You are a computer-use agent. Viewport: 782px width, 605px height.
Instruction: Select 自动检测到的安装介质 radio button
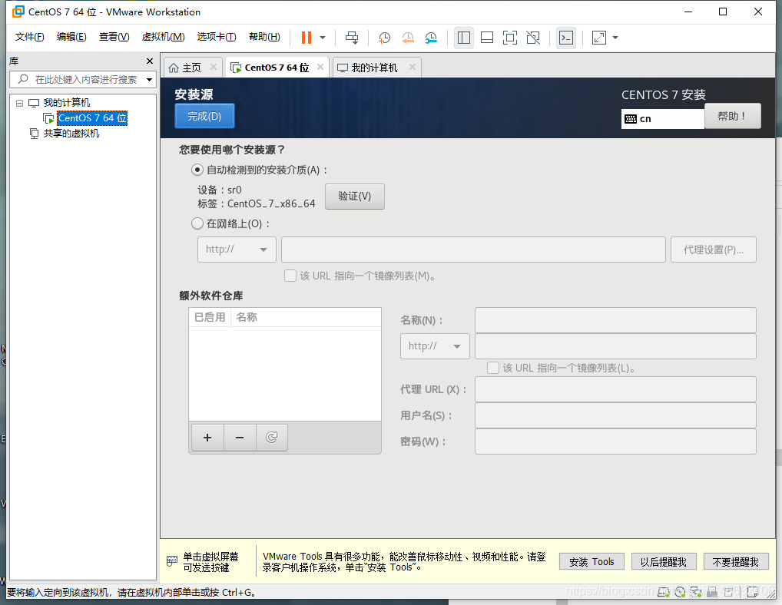197,170
